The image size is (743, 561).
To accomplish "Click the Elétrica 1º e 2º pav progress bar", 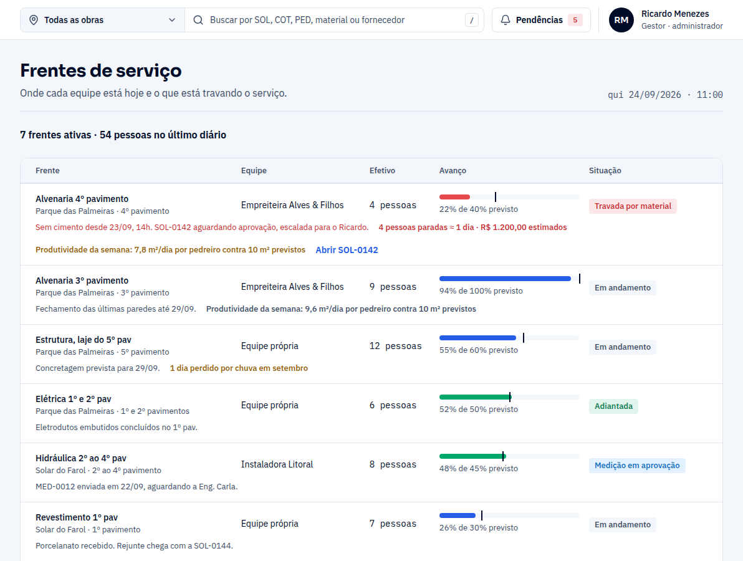I will pos(509,397).
